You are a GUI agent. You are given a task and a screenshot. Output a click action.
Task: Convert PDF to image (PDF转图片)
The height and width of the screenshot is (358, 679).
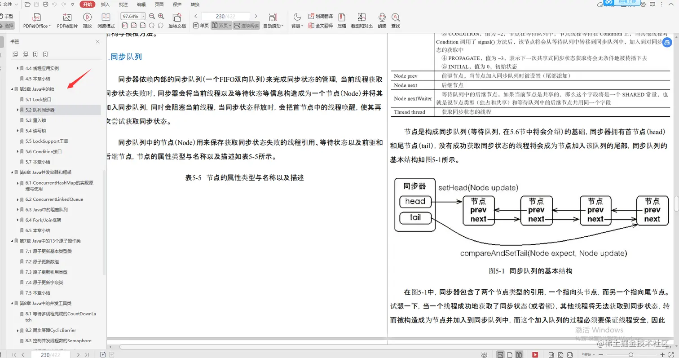[67, 21]
